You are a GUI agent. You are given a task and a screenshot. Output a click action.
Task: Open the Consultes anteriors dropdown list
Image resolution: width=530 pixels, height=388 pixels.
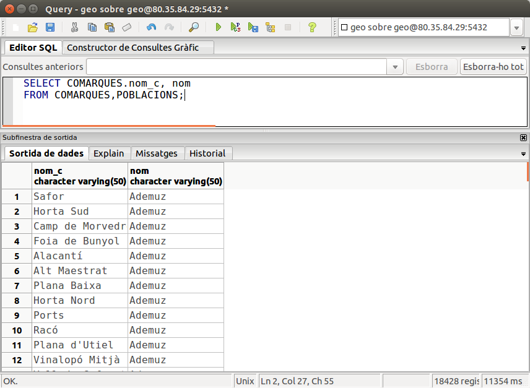click(x=396, y=67)
